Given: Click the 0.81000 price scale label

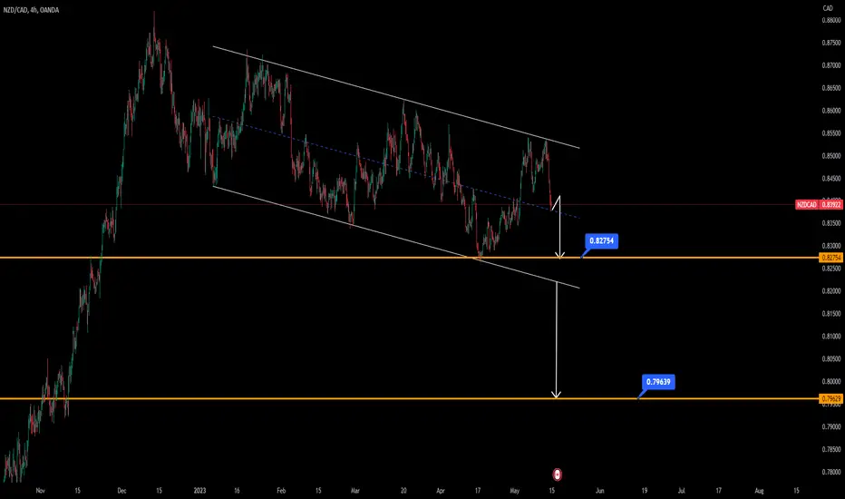Looking at the screenshot, I should 831,336.
